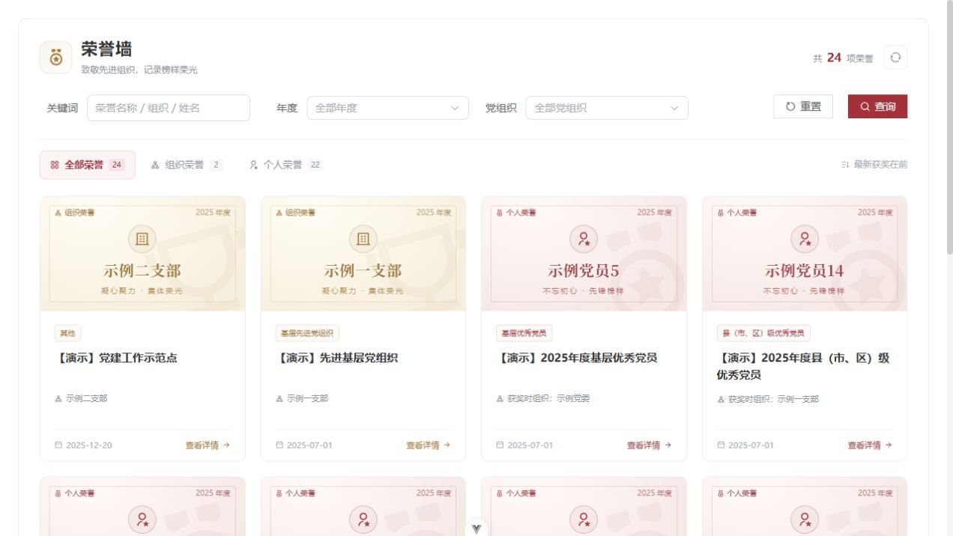The height and width of the screenshot is (536, 953).
Task: Click the 基层先进党组织 category tag
Action: point(307,333)
